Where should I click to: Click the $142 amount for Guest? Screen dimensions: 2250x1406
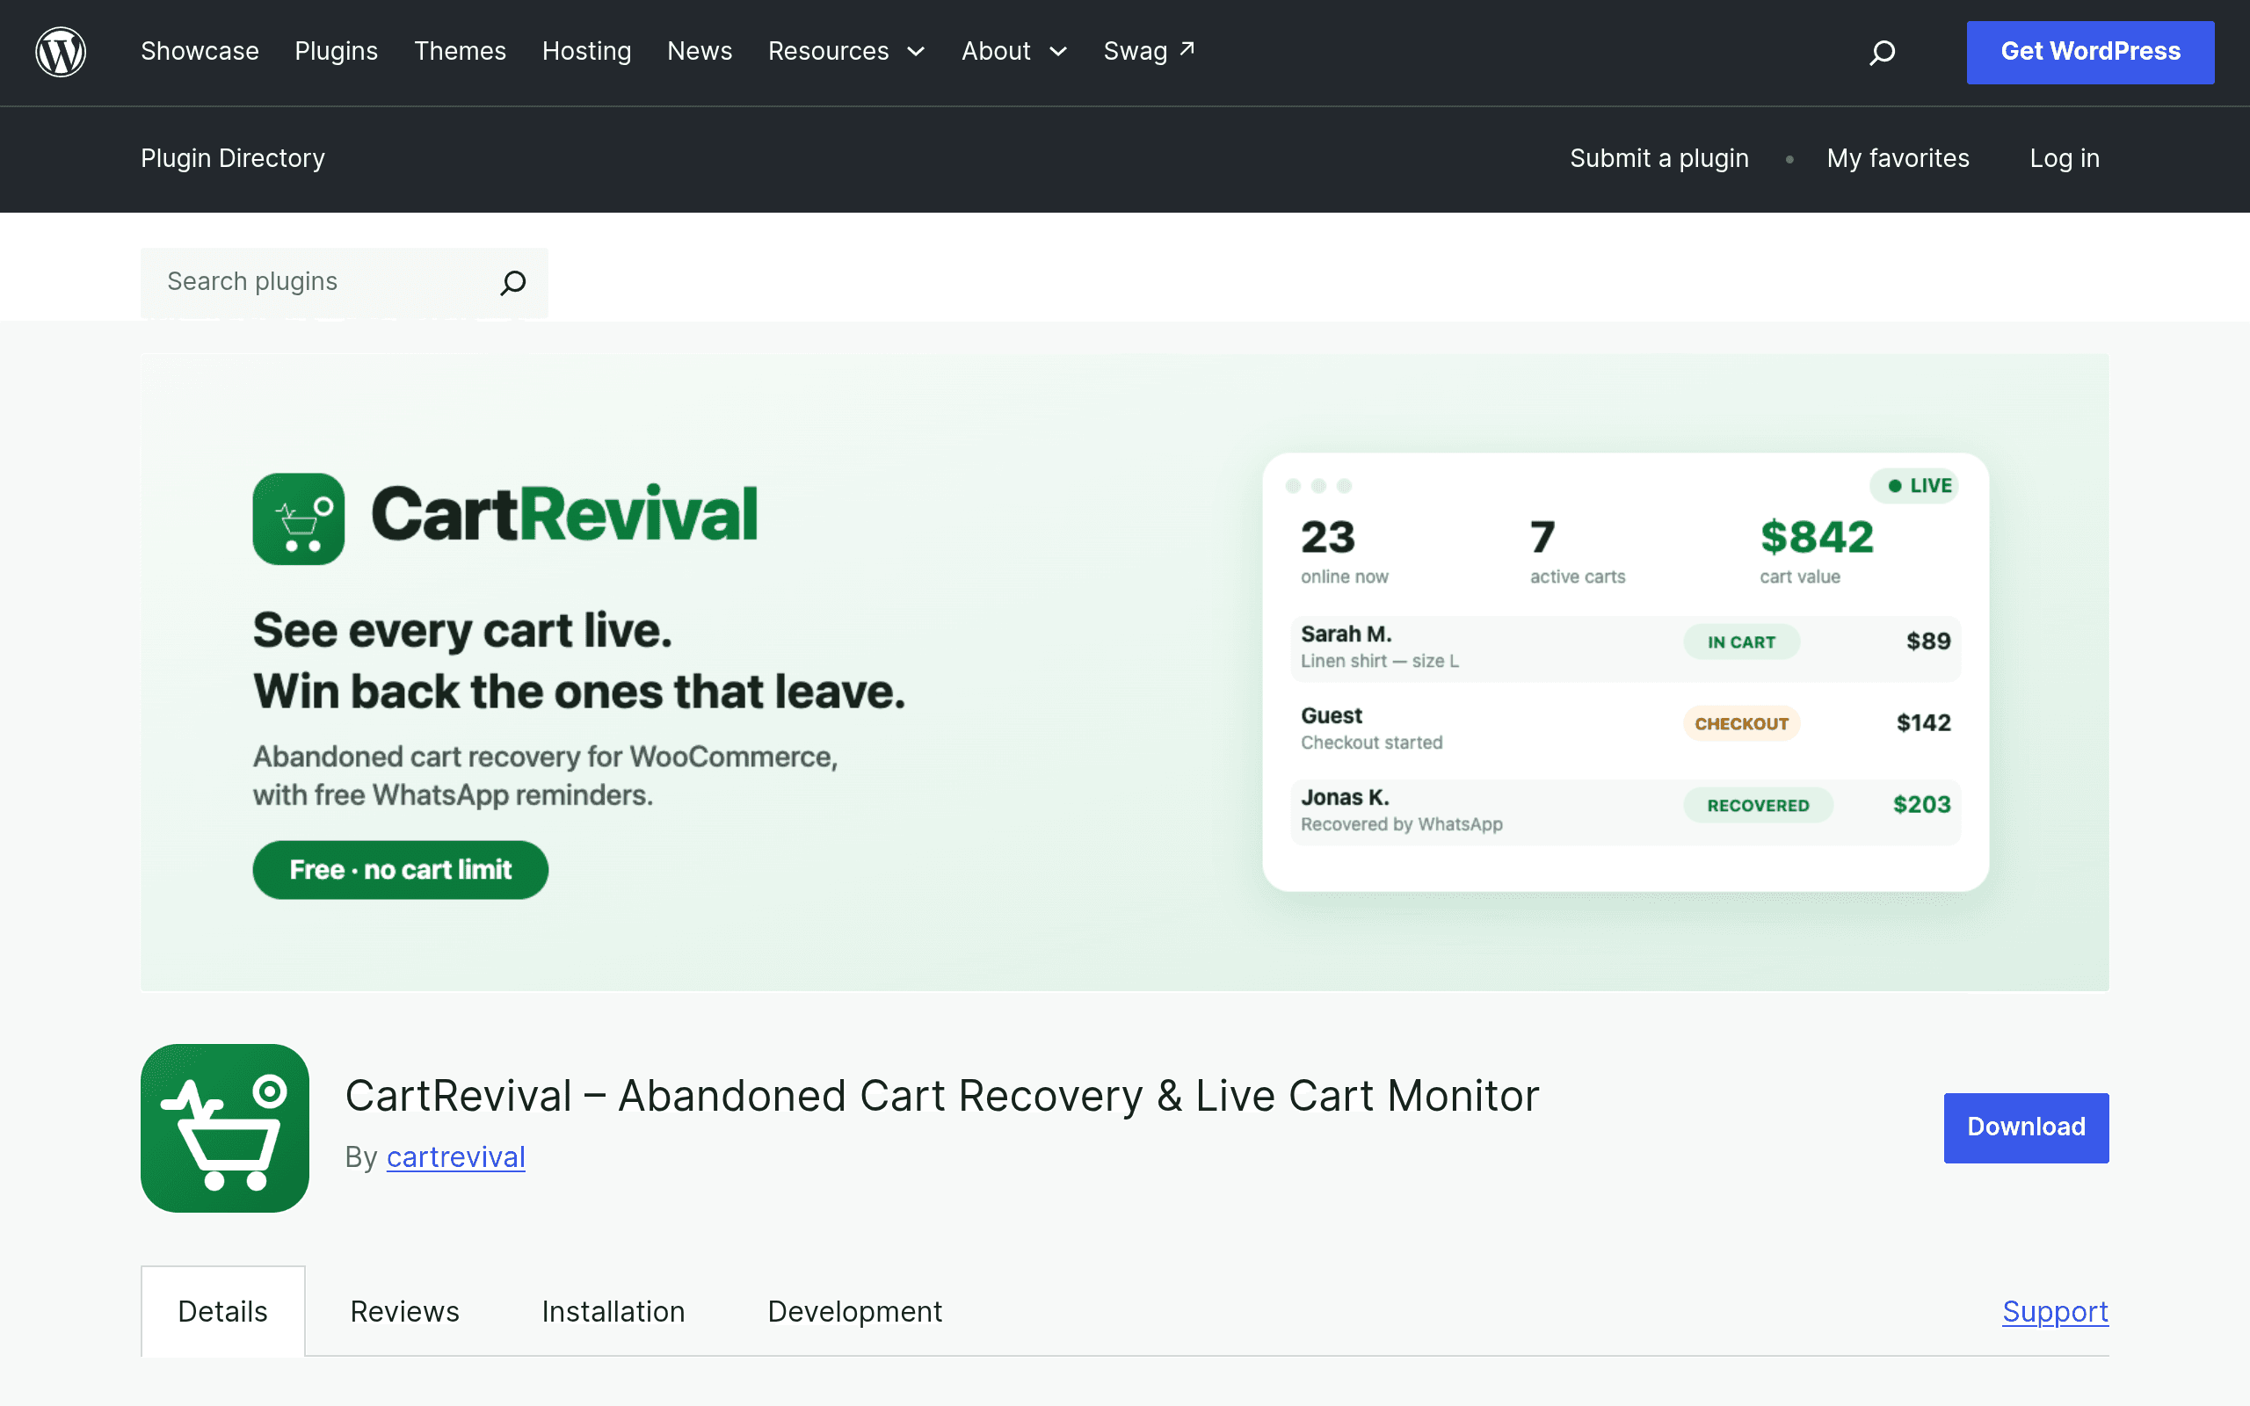(x=1924, y=722)
